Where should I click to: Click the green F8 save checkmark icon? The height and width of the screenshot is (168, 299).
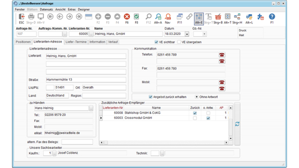tap(136, 17)
